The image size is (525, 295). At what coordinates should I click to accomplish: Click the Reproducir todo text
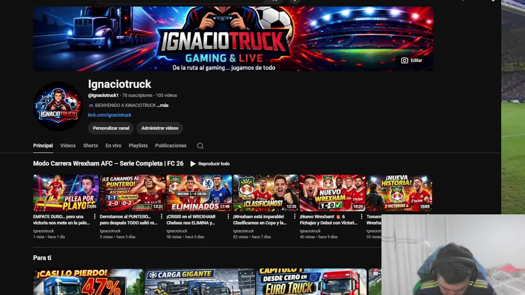click(214, 163)
